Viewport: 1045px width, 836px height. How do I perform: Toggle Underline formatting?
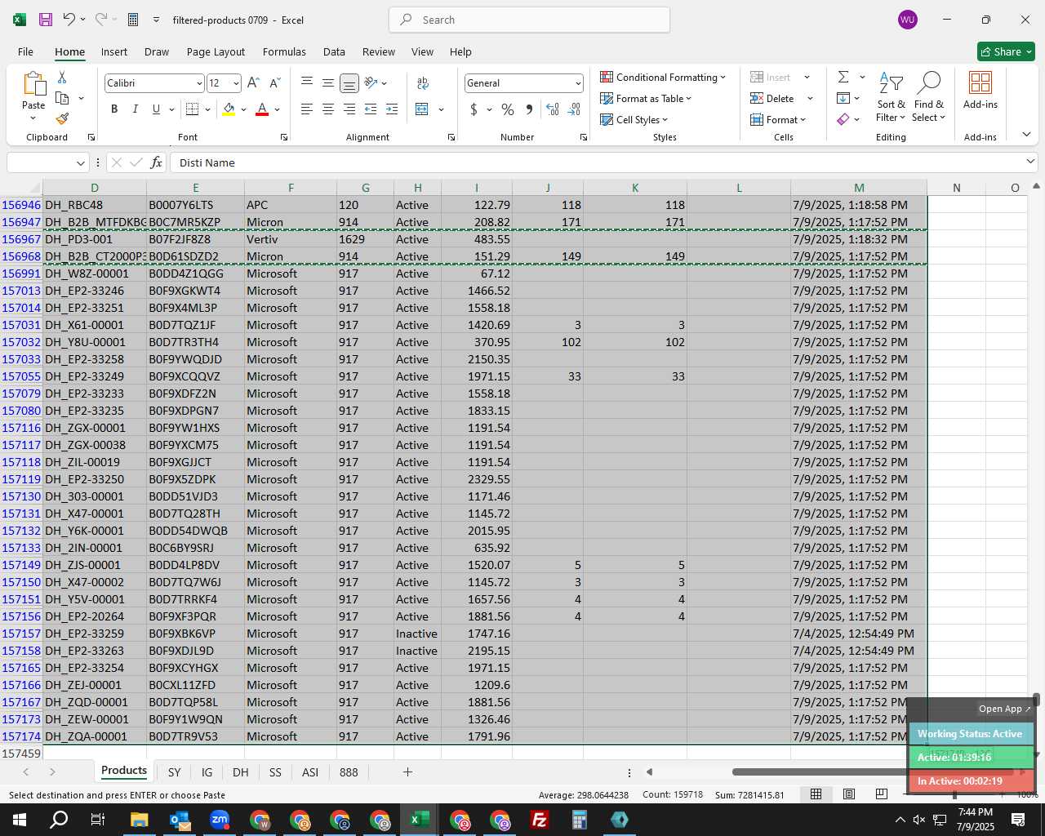pyautogui.click(x=156, y=109)
